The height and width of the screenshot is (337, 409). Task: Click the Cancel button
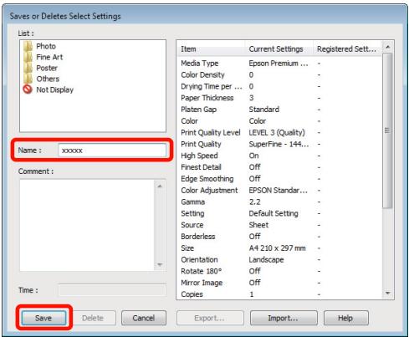pos(144,318)
